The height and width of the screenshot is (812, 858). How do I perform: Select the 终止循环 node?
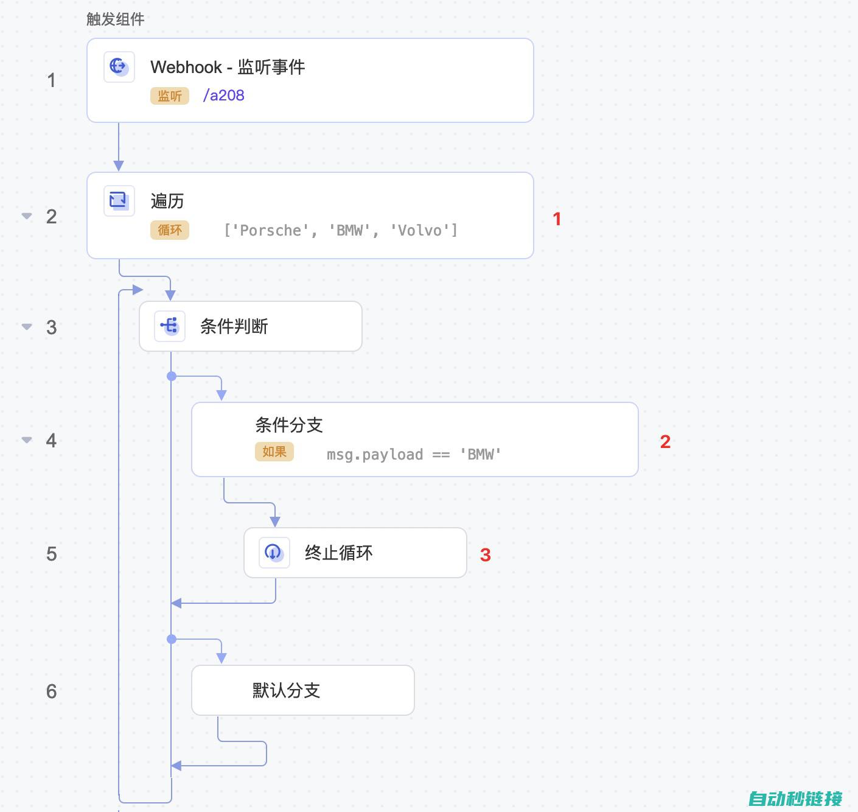point(355,553)
